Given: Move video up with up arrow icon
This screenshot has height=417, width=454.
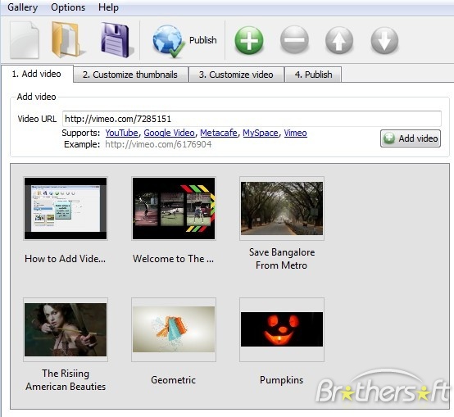Looking at the screenshot, I should [x=339, y=40].
